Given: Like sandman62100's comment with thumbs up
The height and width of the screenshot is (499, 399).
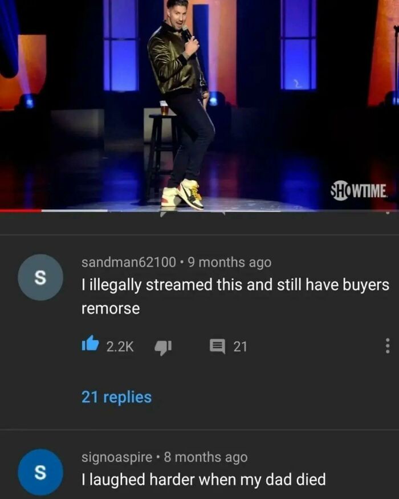Looking at the screenshot, I should [x=90, y=344].
